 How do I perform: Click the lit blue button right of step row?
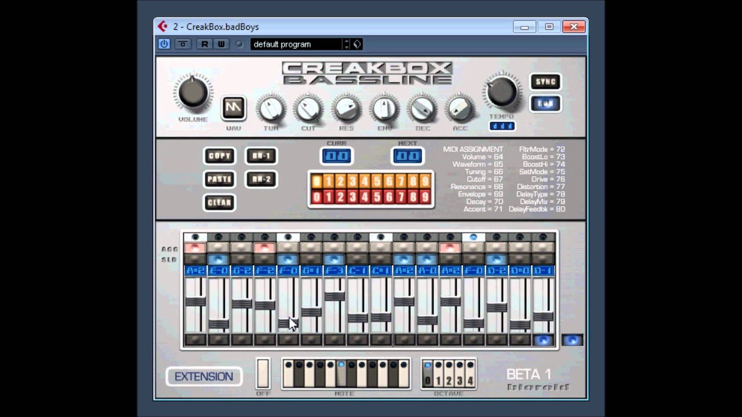572,340
